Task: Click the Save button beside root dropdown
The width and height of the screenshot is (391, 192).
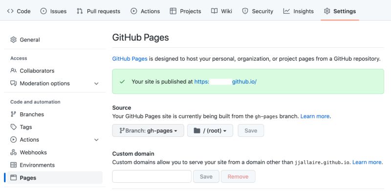Action: pyautogui.click(x=251, y=130)
